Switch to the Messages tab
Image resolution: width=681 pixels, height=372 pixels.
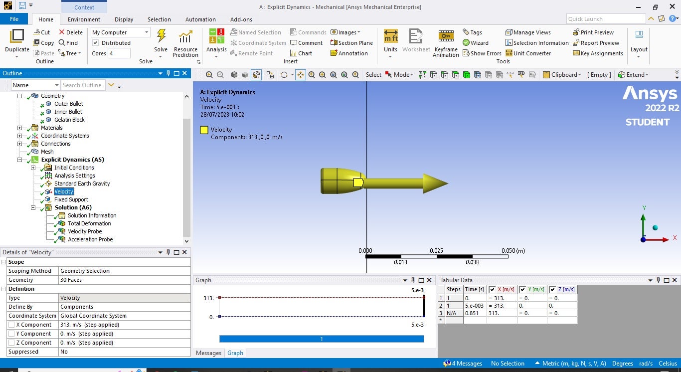coord(208,353)
